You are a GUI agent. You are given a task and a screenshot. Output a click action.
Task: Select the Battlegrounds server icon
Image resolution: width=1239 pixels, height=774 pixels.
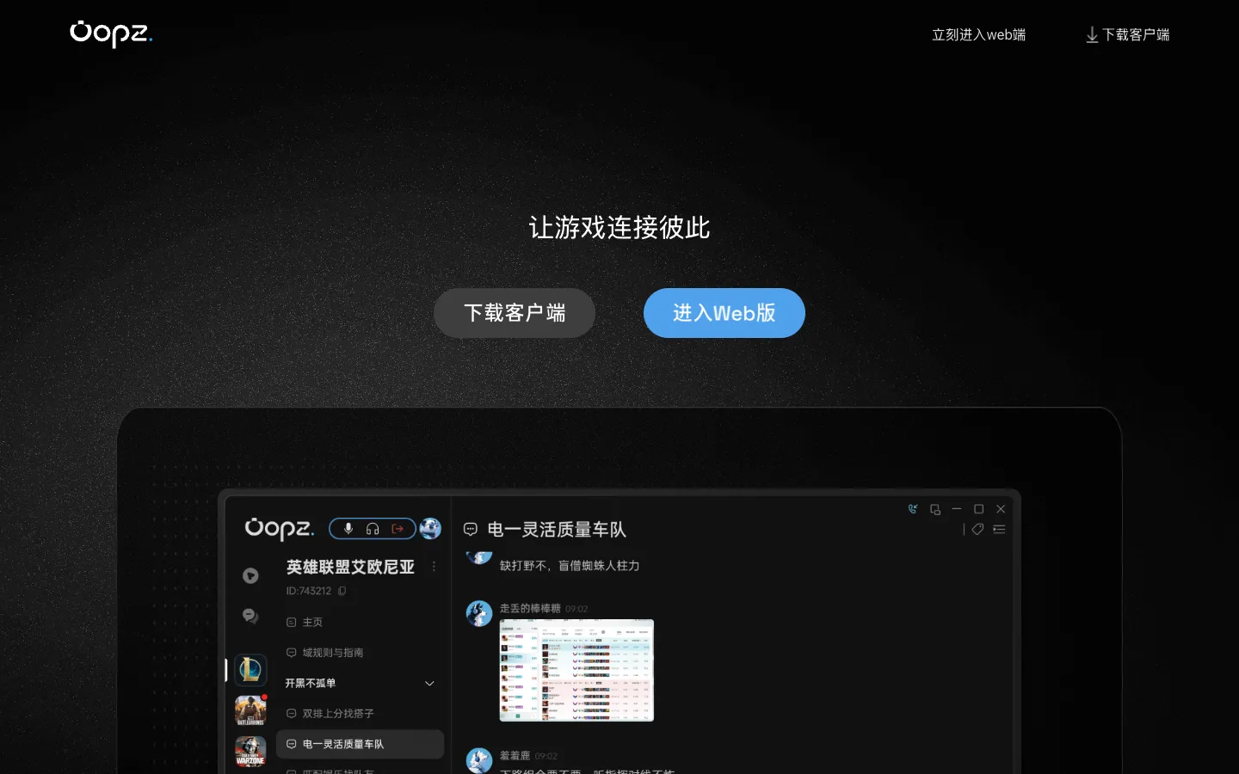(250, 710)
